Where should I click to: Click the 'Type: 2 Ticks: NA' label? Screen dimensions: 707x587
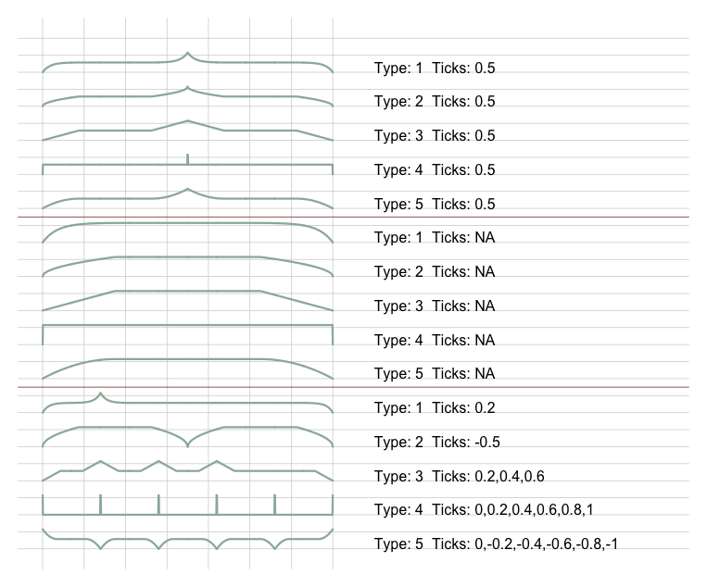pos(435,271)
